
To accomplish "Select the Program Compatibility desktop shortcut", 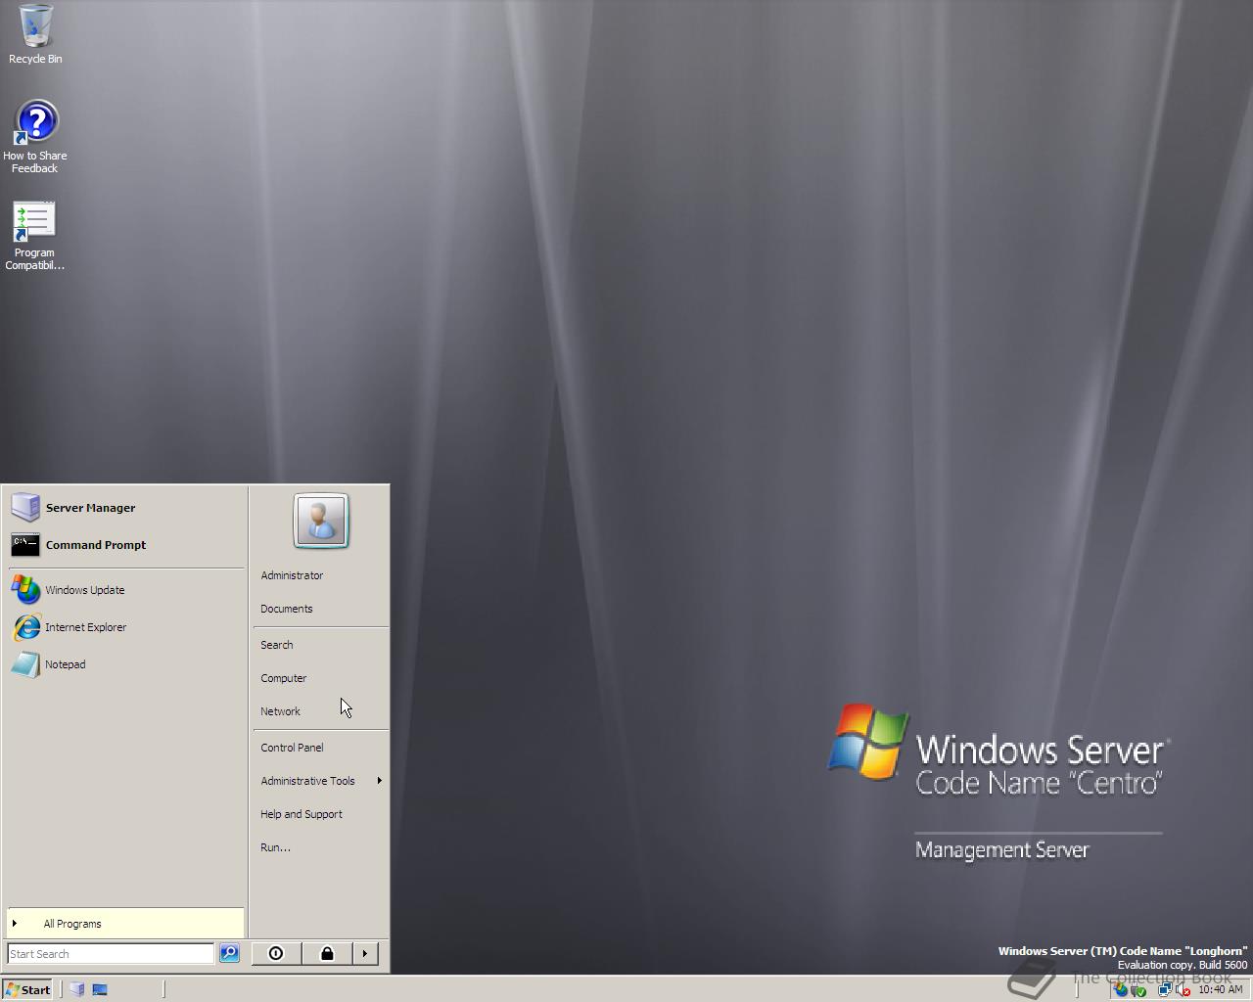I will 35,236.
